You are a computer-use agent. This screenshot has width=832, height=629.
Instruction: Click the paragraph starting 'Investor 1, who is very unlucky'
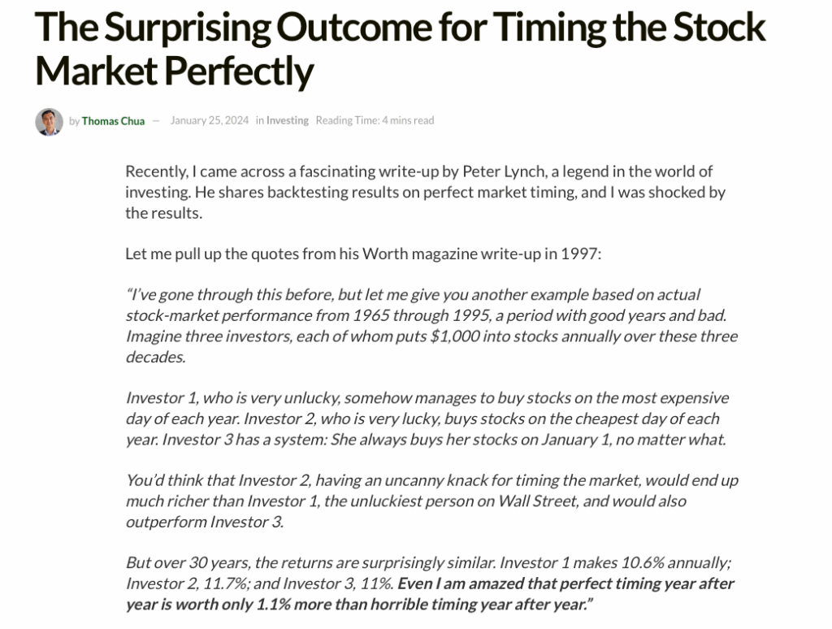coord(427,419)
